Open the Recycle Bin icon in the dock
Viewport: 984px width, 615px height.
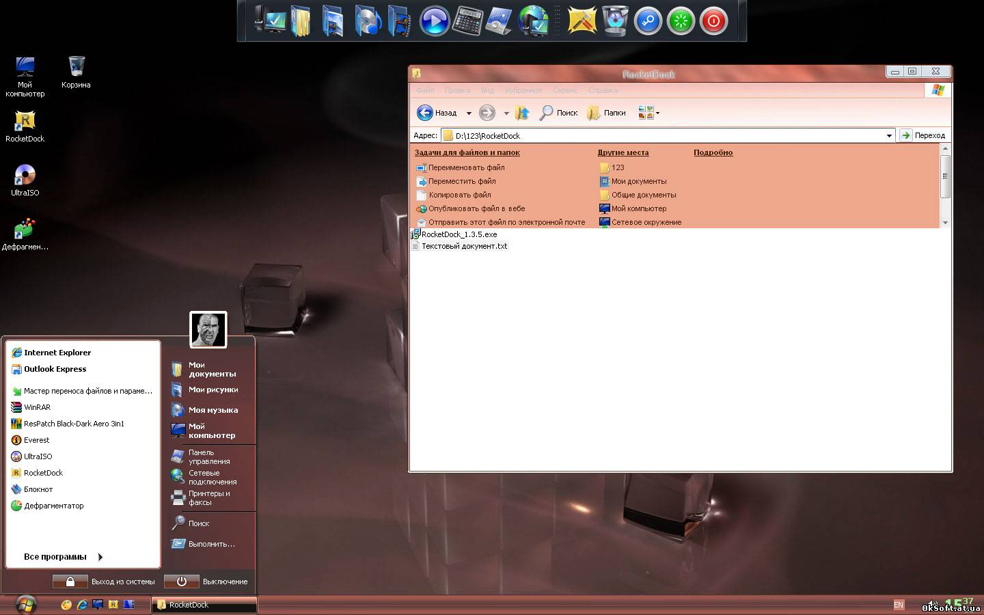[x=615, y=20]
